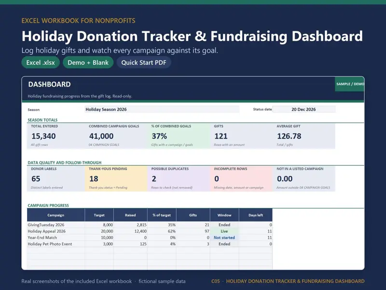Screen dimensions: 386x290
Task: Select the 10,000 target cell
Action: coord(99,238)
